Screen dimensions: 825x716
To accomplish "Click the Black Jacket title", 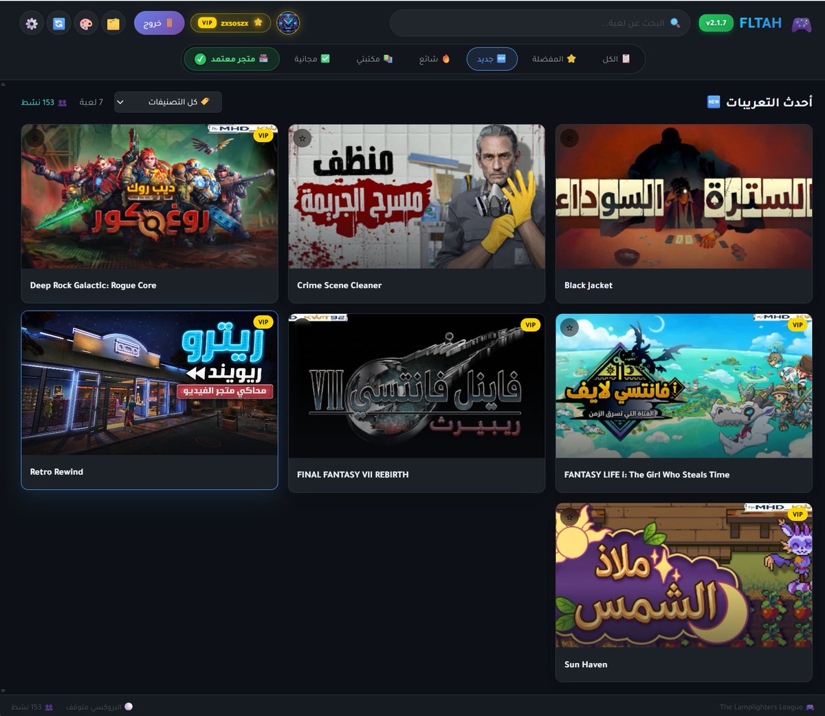I will (588, 285).
